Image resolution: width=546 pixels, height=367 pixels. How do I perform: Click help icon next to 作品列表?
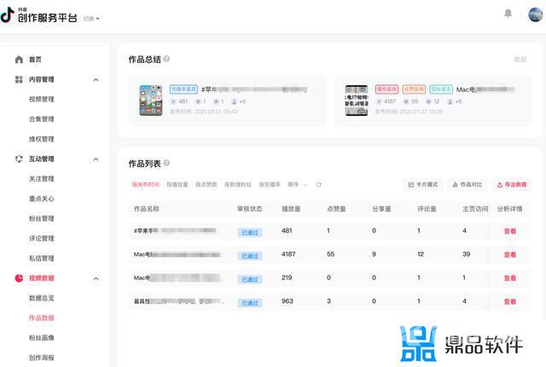pos(166,163)
